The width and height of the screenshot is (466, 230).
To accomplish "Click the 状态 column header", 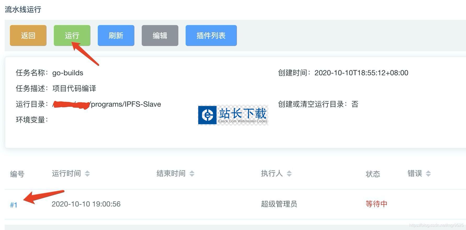I will click(x=373, y=174).
